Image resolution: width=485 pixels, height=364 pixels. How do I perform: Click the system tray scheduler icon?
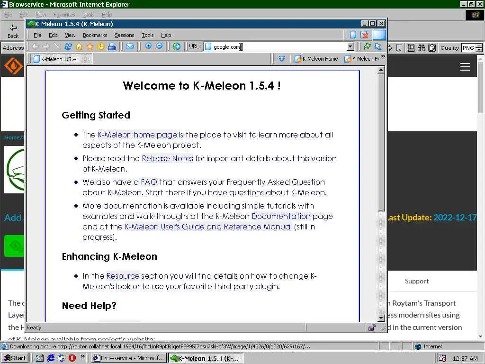[x=442, y=358]
